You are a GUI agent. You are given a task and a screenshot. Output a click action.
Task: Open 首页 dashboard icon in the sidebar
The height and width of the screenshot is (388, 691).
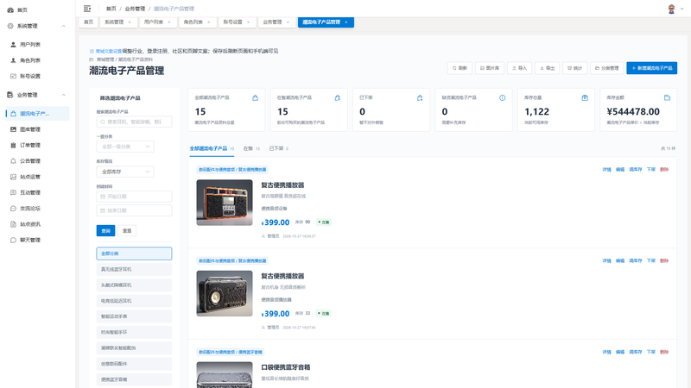pyautogui.click(x=10, y=9)
